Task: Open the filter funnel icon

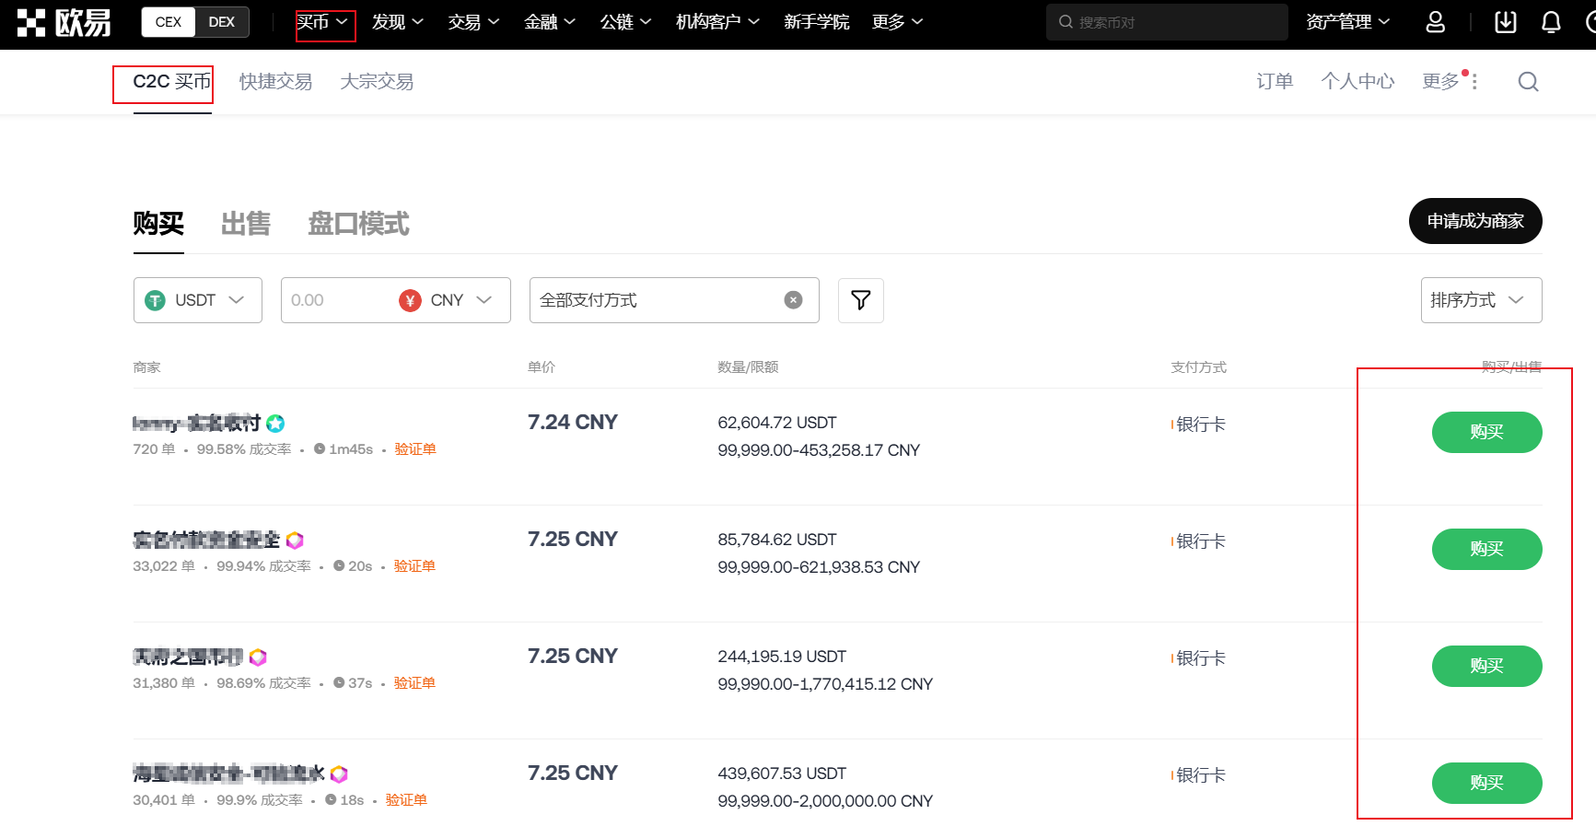Action: 860,300
